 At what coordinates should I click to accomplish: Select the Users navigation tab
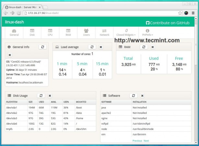point(86,32)
